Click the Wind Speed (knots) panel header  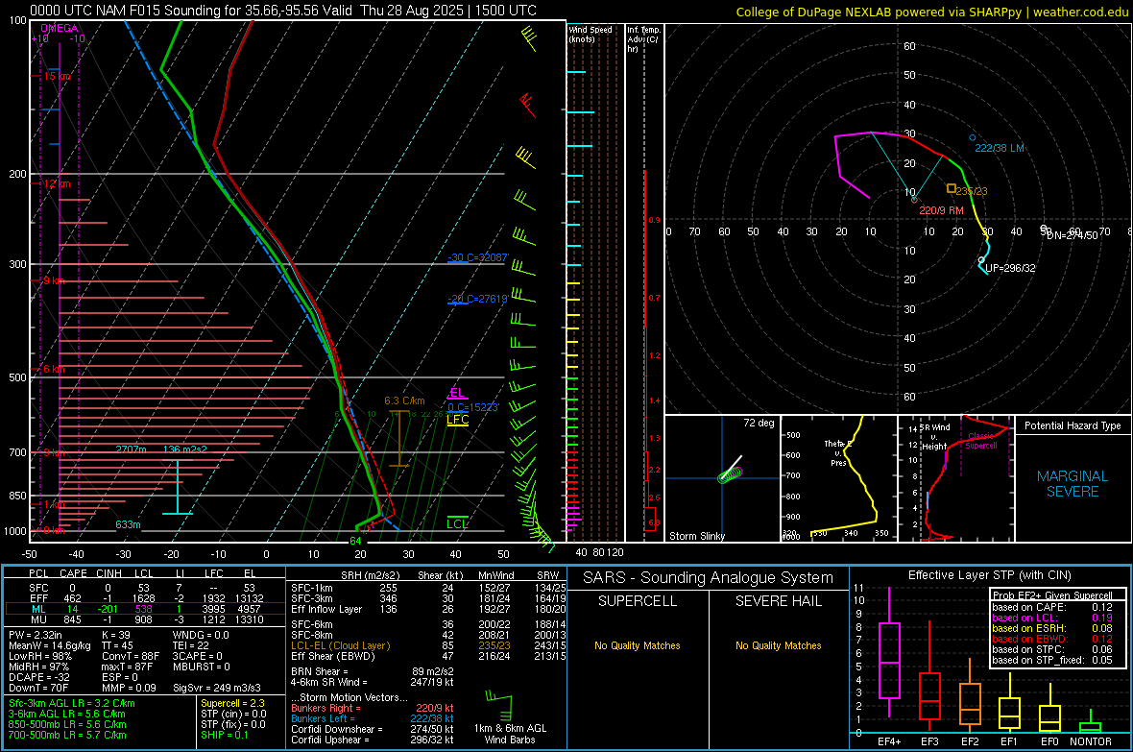click(591, 34)
